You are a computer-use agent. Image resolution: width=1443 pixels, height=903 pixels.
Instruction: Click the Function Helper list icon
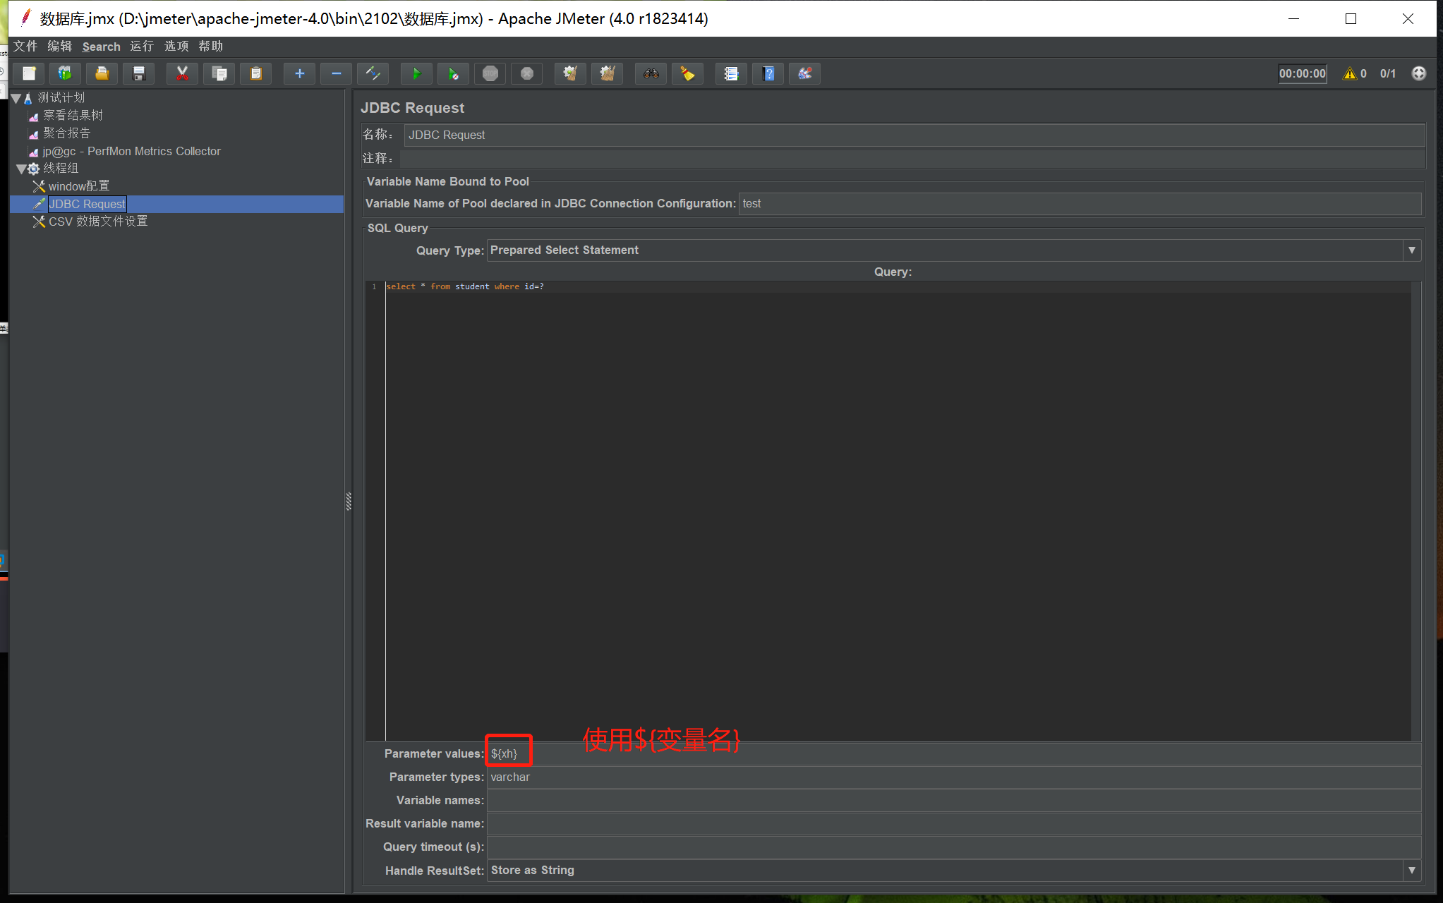[x=731, y=73]
